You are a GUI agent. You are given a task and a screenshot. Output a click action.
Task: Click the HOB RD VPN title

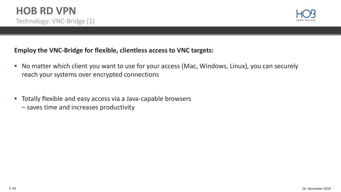click(x=46, y=11)
